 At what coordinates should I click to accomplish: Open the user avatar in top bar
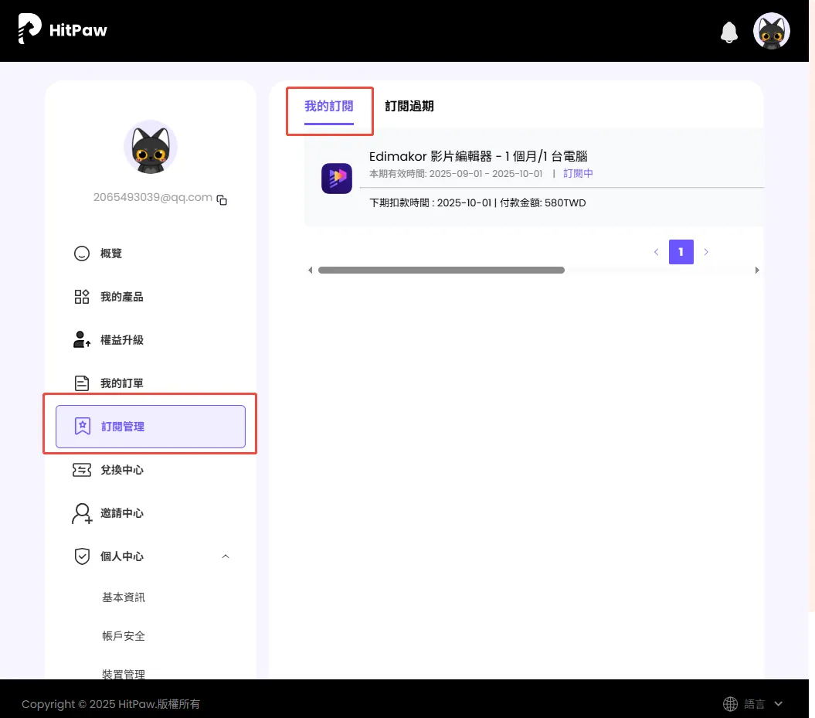click(771, 31)
